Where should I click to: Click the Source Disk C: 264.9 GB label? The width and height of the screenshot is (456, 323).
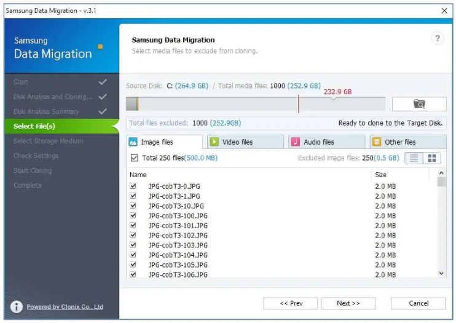(x=167, y=86)
